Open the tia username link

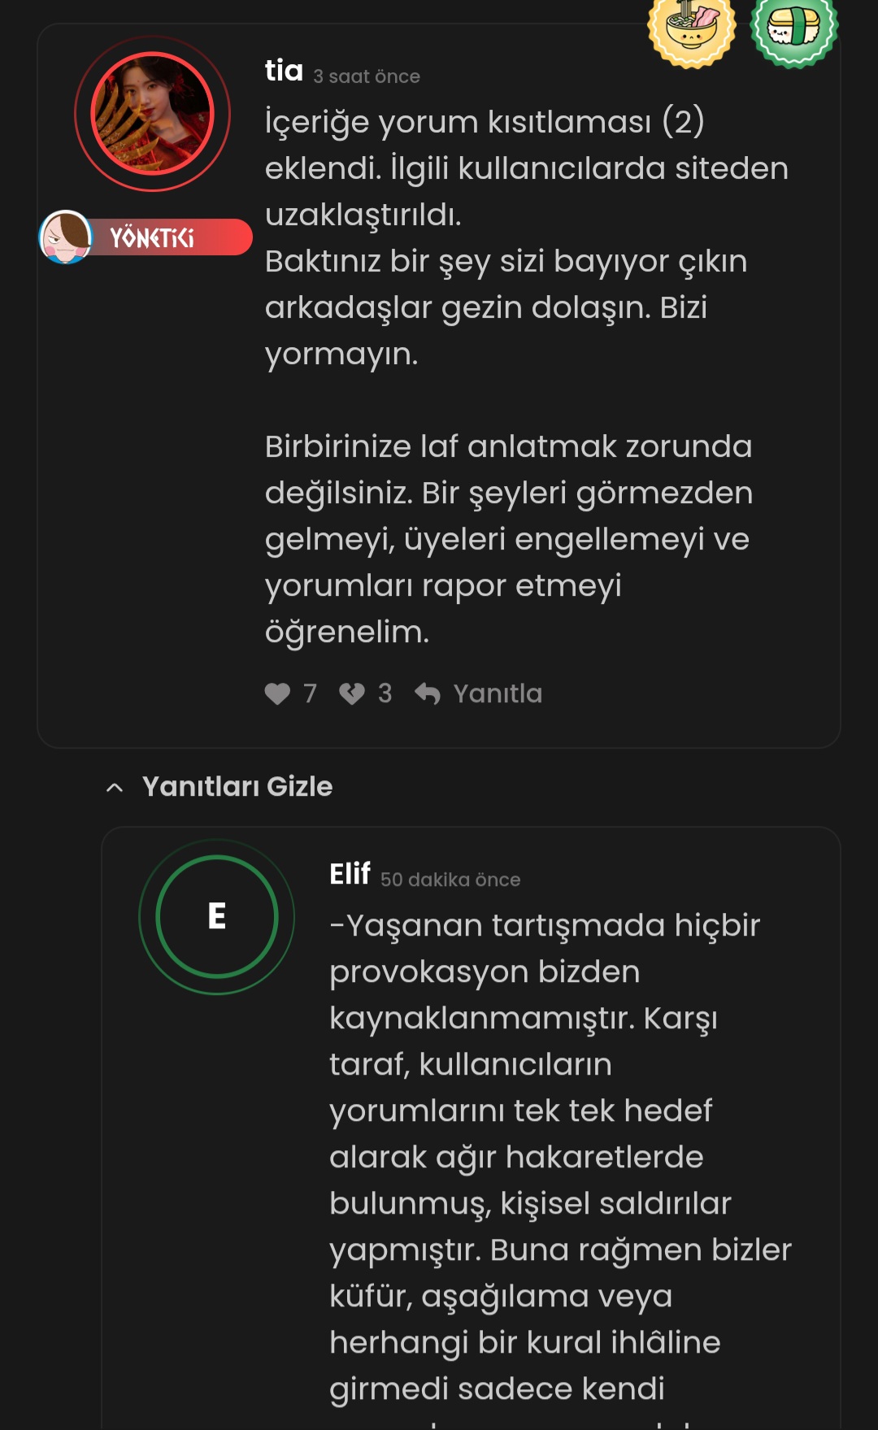click(284, 71)
